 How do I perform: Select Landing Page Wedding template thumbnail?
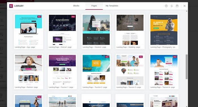coord(130,30)
